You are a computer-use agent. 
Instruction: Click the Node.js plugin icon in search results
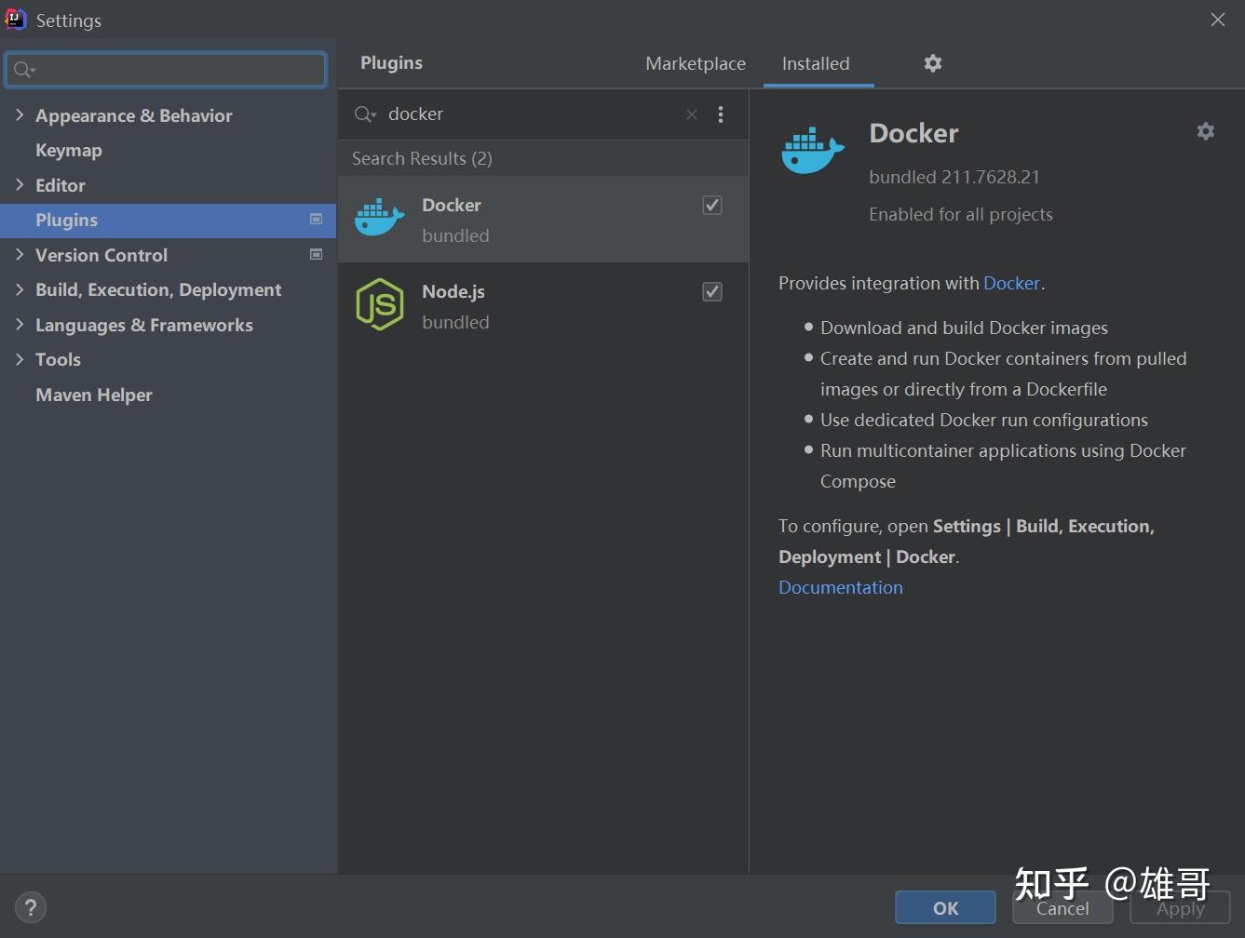[x=379, y=303]
